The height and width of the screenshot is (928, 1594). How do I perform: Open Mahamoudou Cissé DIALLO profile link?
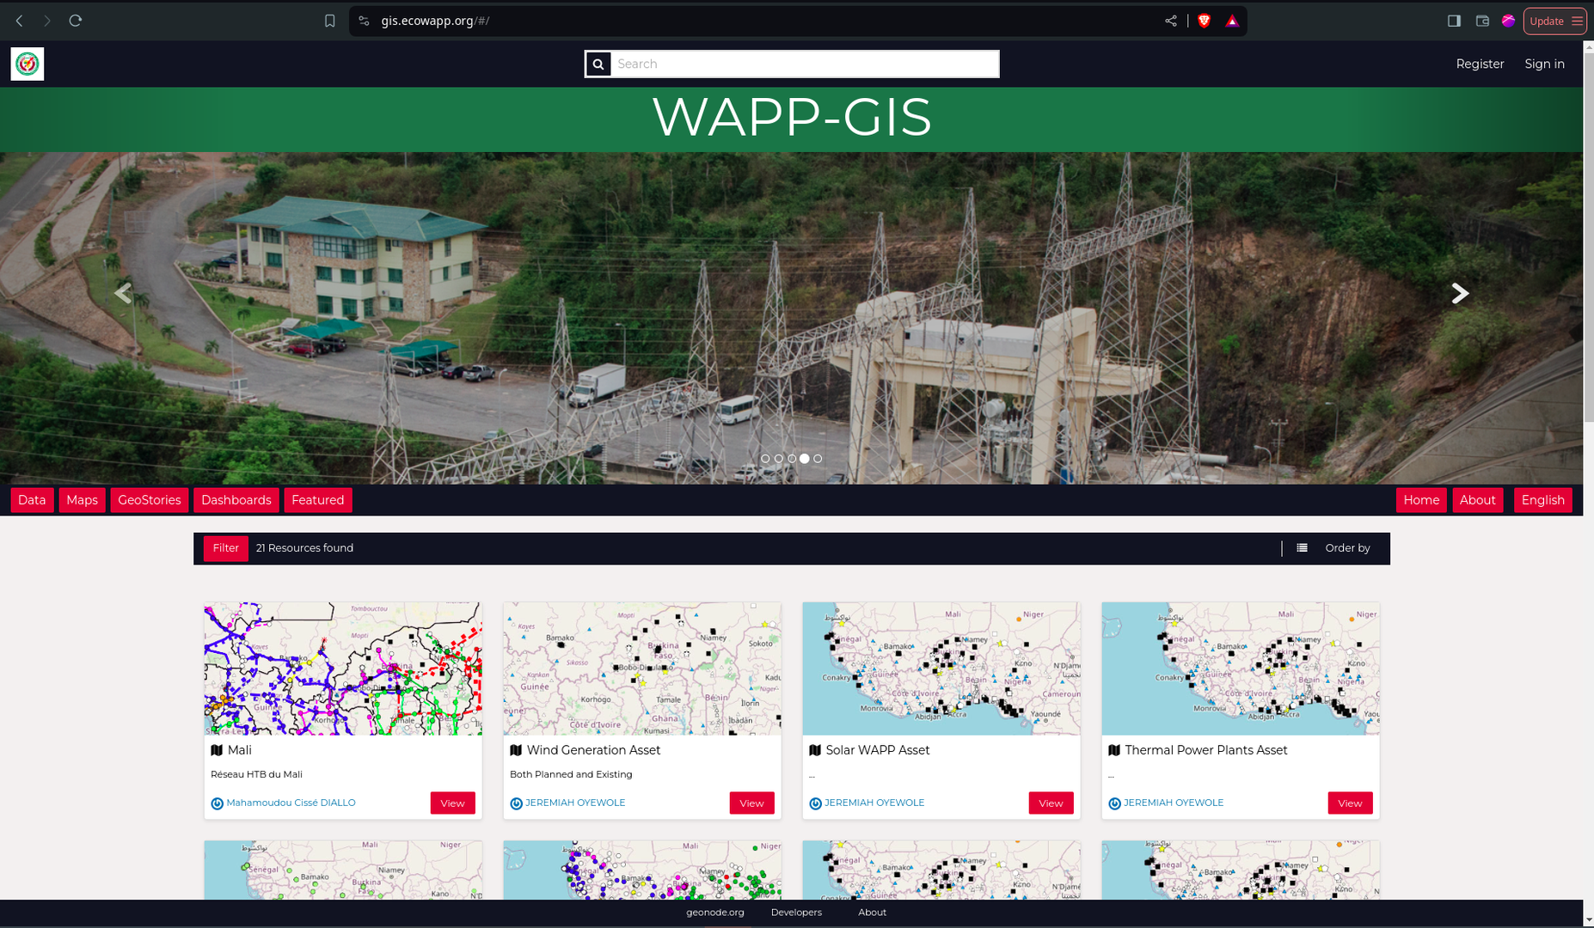tap(291, 803)
